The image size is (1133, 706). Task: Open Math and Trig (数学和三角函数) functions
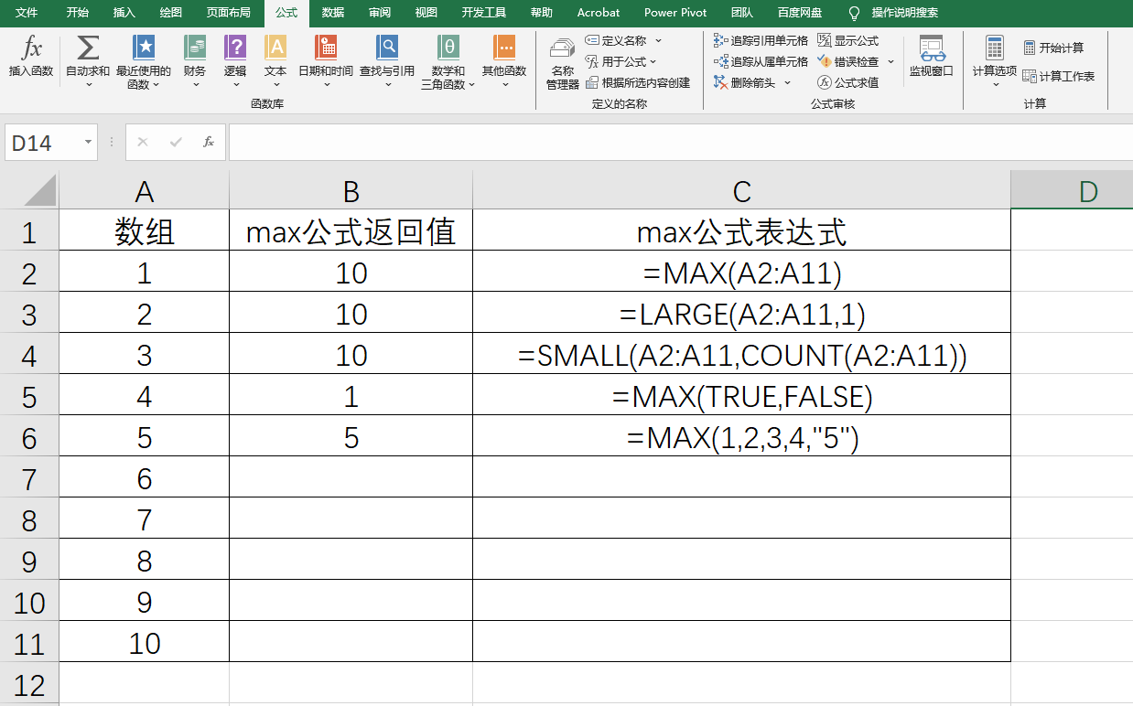pos(448,62)
